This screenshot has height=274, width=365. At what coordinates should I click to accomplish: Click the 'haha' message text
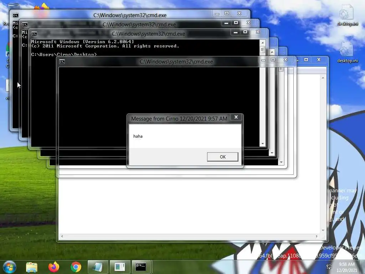(138, 136)
